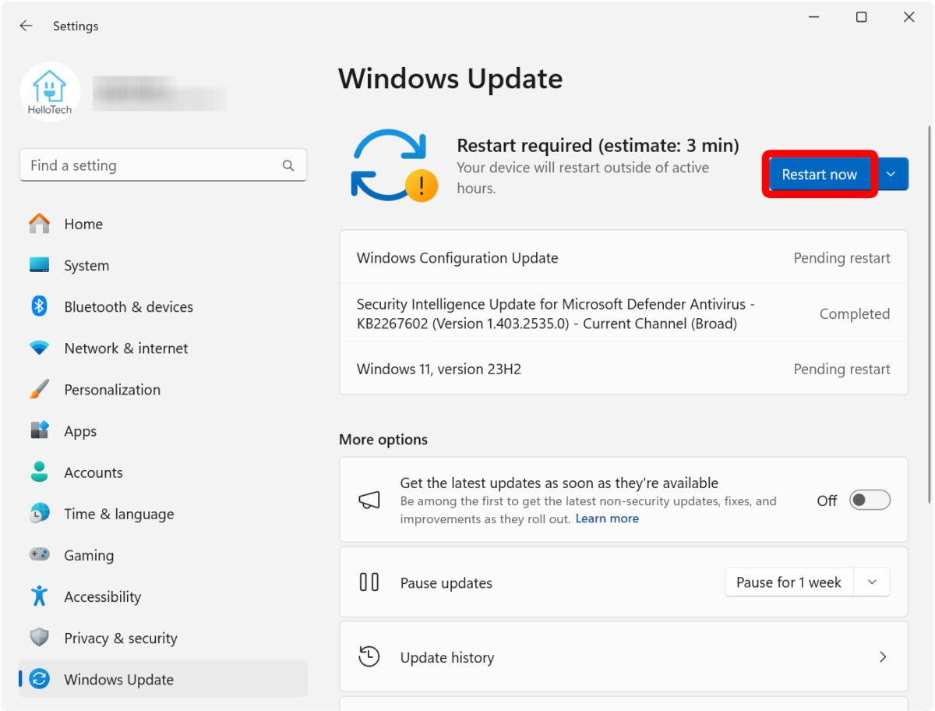Open Network & internet settings
This screenshot has height=711, width=935.
[x=125, y=348]
